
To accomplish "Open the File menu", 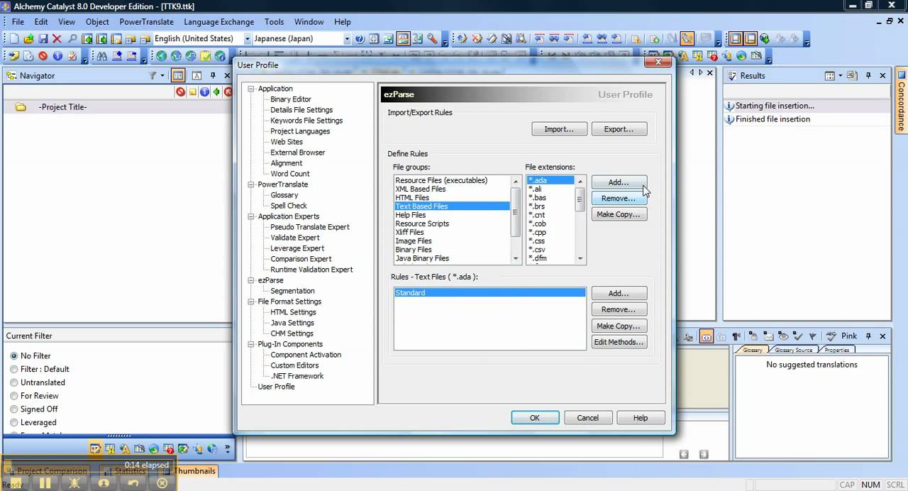I will pyautogui.click(x=18, y=22).
